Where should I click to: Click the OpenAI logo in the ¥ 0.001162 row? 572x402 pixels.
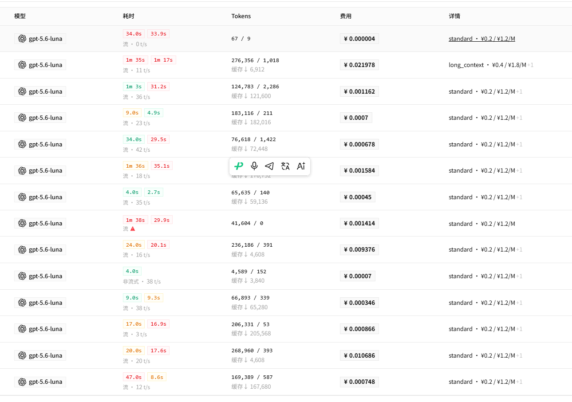coord(22,91)
